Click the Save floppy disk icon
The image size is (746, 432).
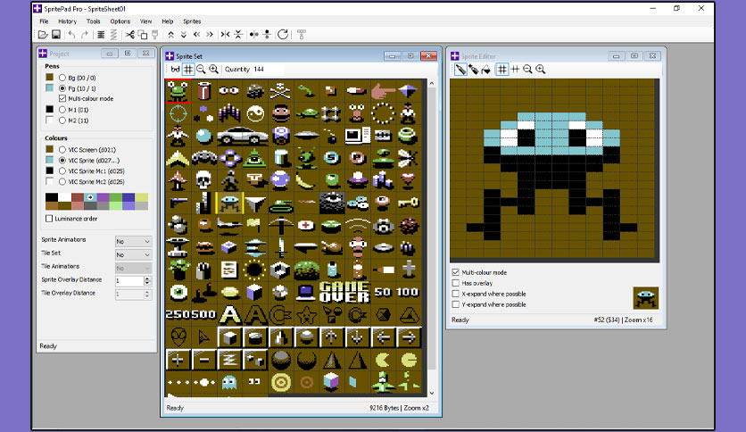tap(56, 34)
